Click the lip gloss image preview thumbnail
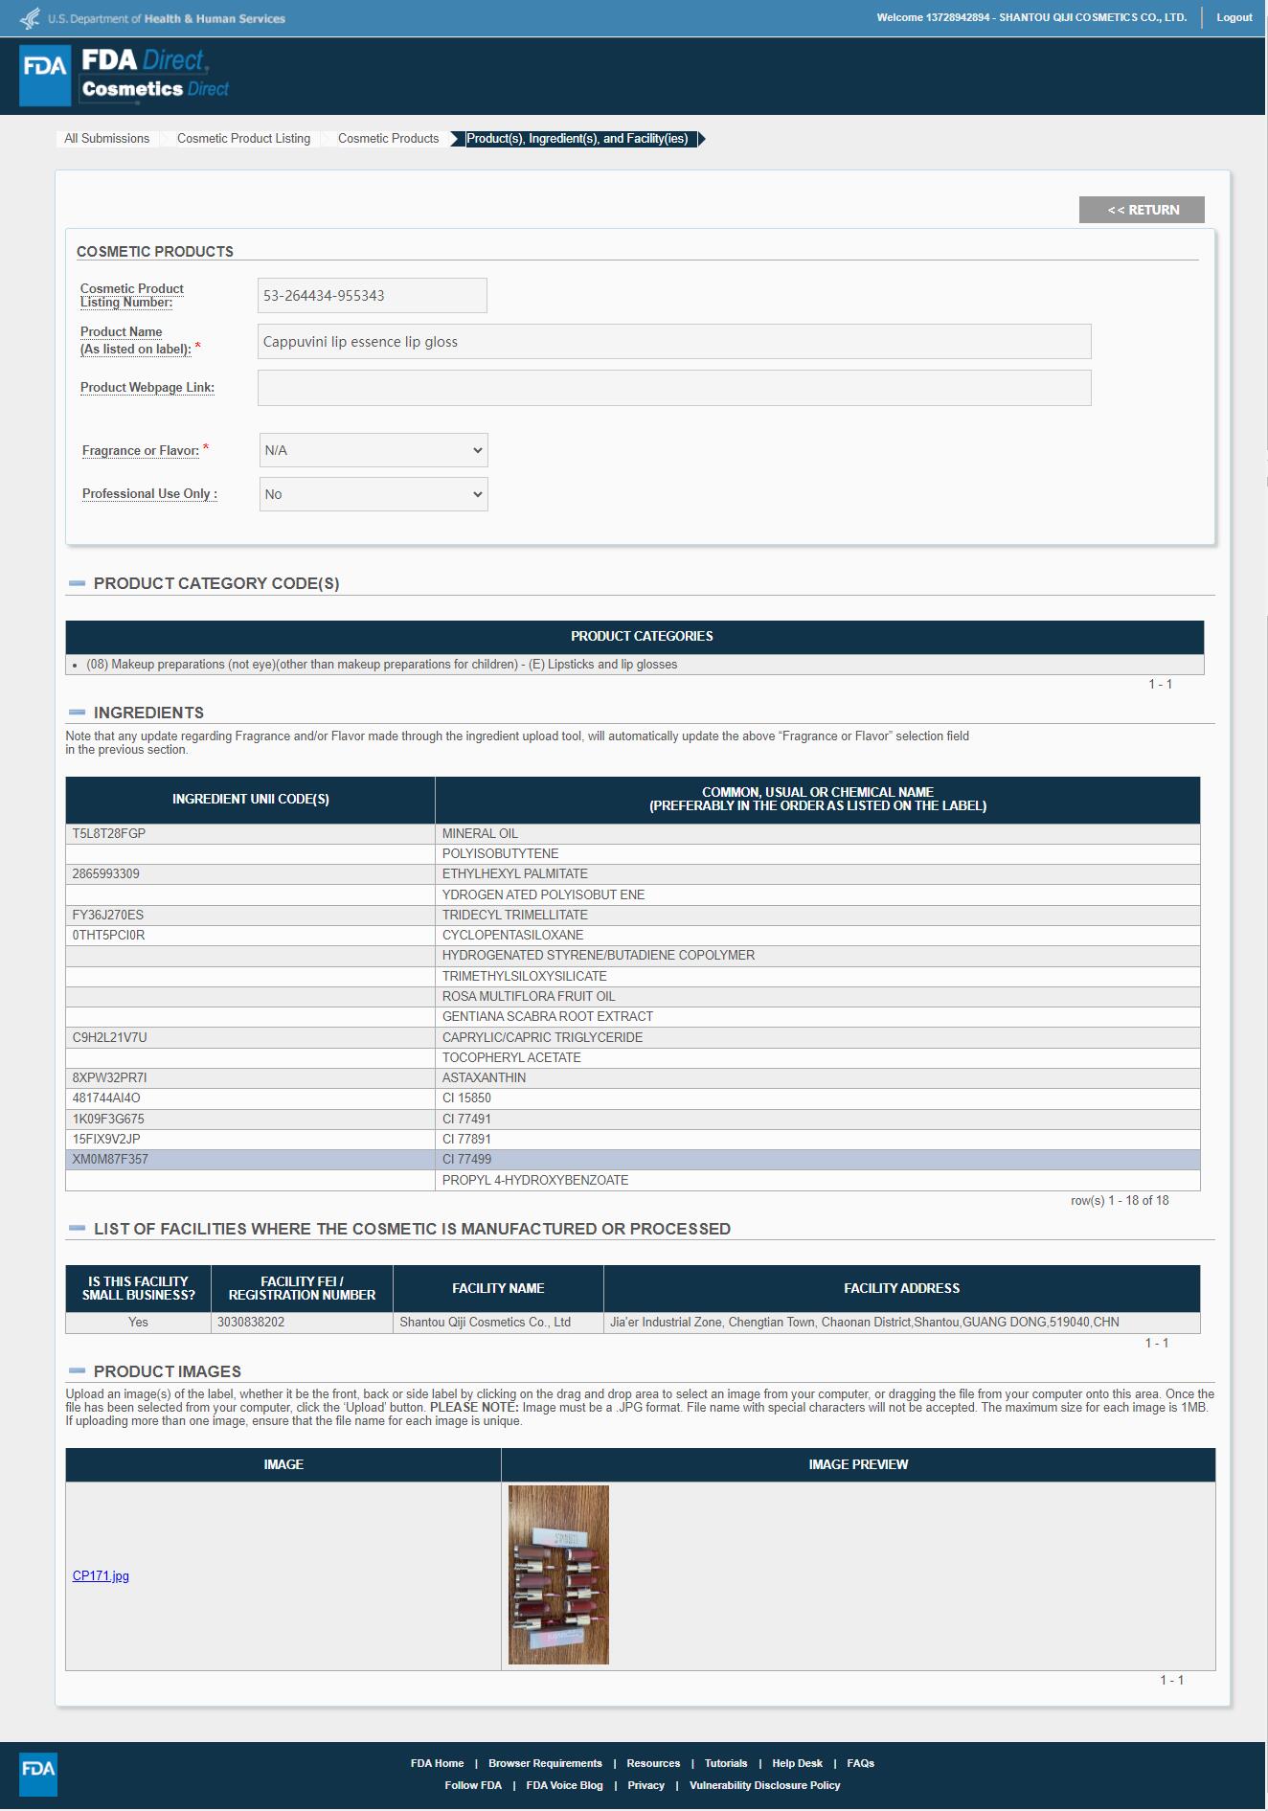1268x1811 pixels. point(558,1574)
